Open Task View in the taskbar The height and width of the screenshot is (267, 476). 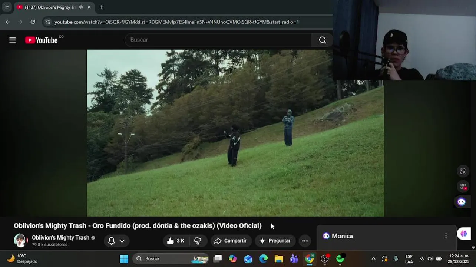coord(218,259)
